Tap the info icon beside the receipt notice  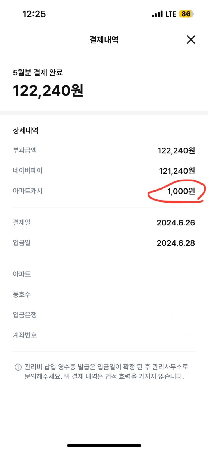(x=18, y=367)
